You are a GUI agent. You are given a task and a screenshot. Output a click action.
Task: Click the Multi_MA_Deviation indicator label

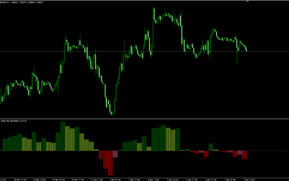pyautogui.click(x=10, y=121)
